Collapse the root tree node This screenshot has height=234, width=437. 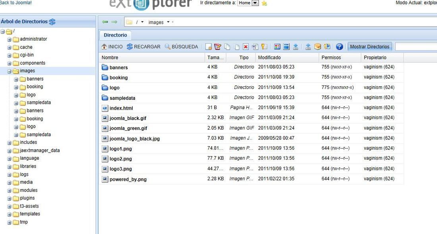(x=2, y=31)
